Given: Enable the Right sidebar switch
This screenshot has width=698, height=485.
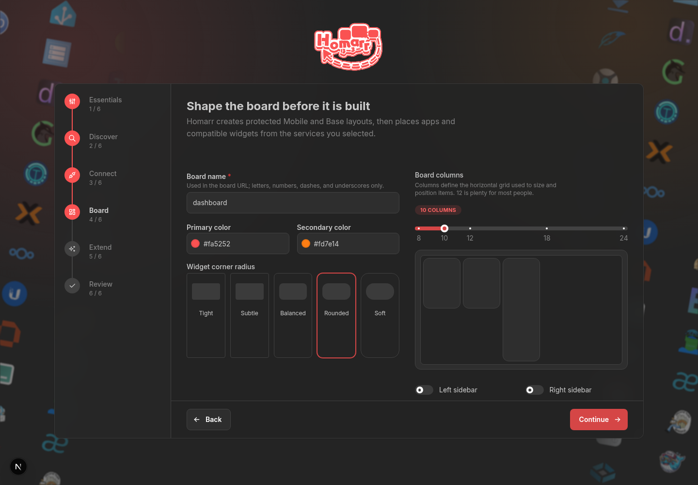Looking at the screenshot, I should (535, 390).
